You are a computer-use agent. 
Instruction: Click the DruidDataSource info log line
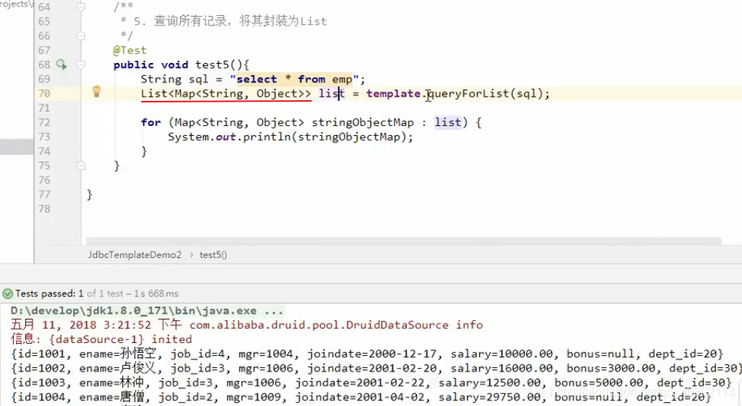click(247, 325)
